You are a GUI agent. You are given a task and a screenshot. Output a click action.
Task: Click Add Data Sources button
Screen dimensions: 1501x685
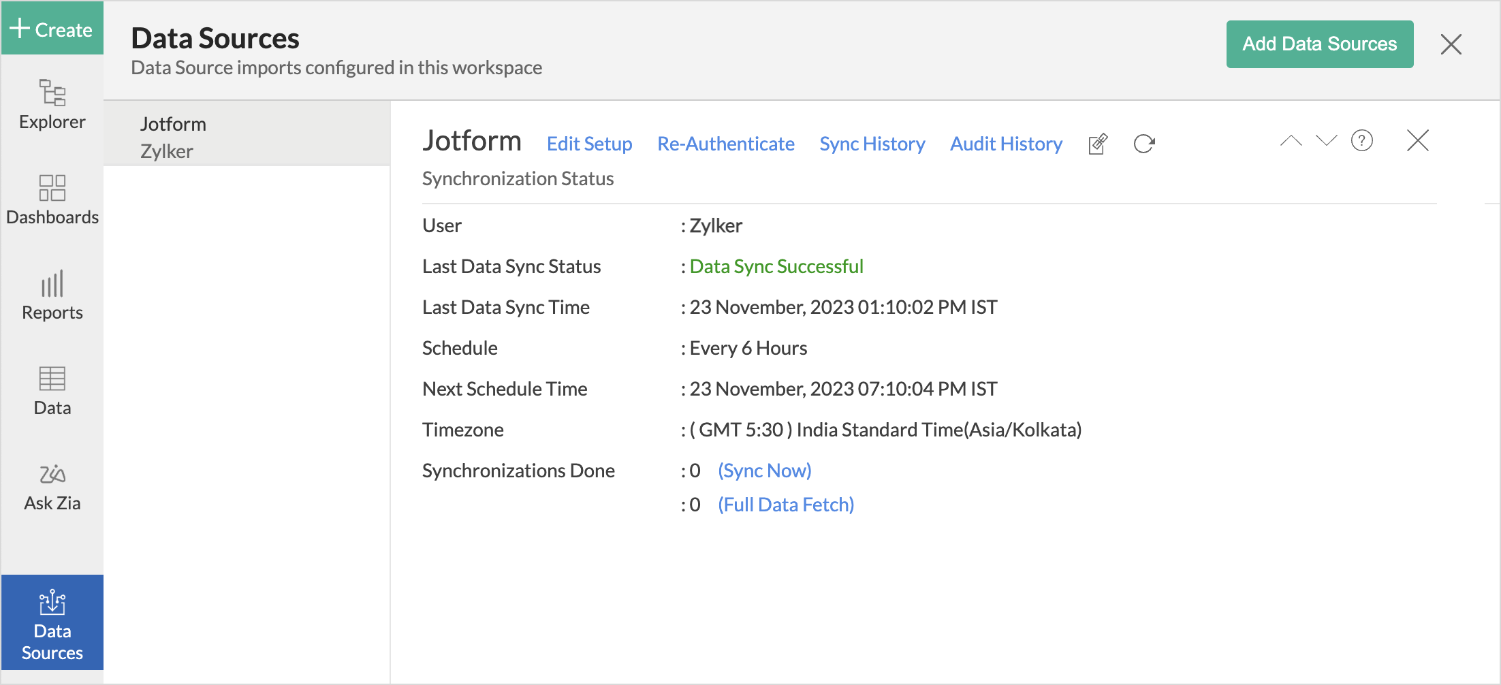[x=1319, y=44]
